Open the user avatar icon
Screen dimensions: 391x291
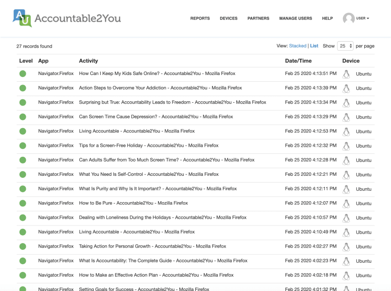[x=349, y=18]
